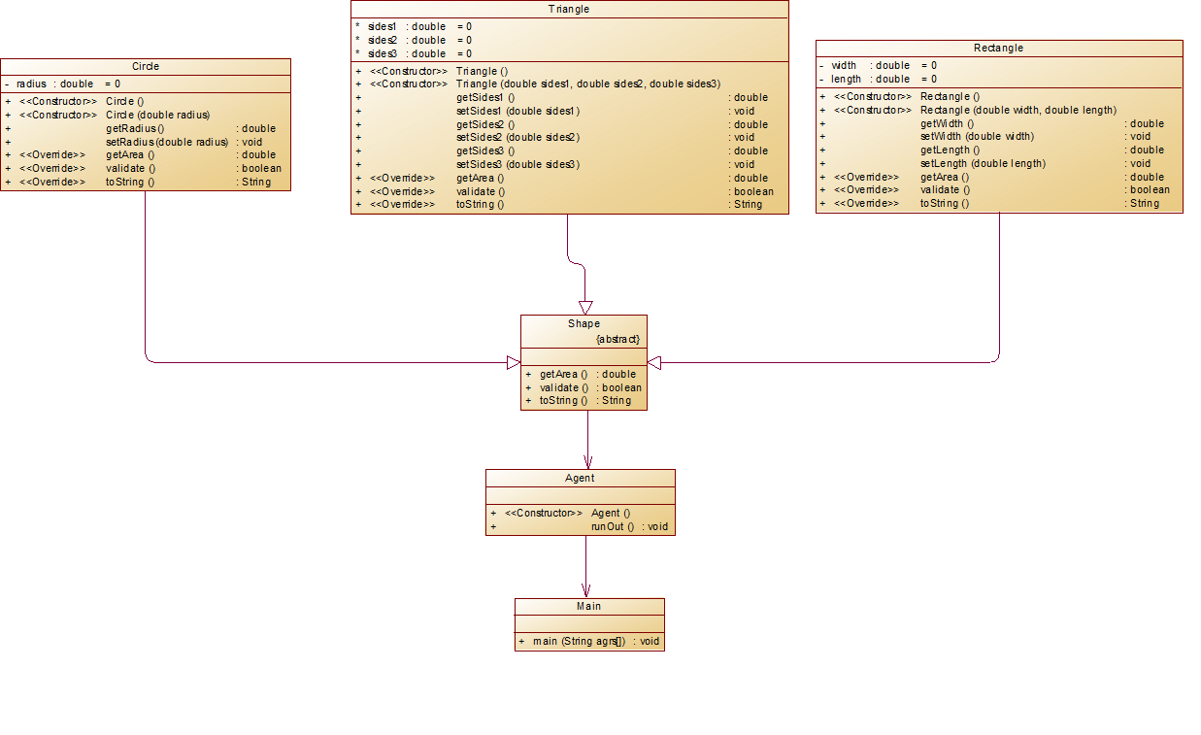This screenshot has height=735, width=1201.
Task: Select the Circle class title
Action: click(146, 66)
